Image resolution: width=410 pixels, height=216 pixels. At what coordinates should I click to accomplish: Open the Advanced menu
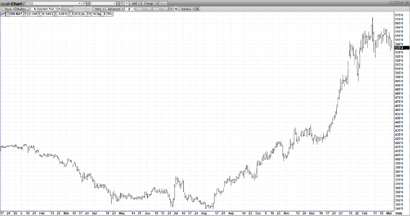coord(115,9)
